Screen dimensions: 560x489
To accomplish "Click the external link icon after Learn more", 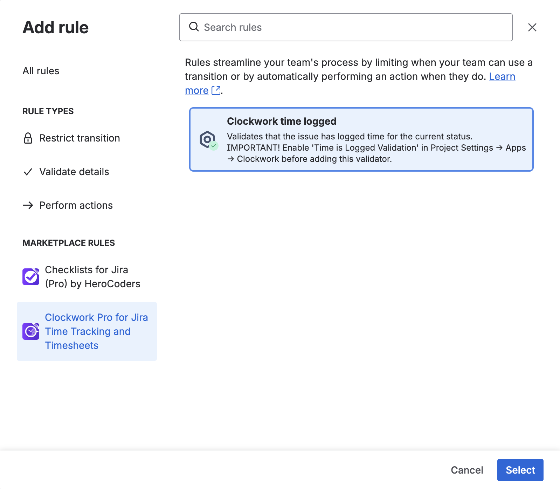I will tap(216, 90).
